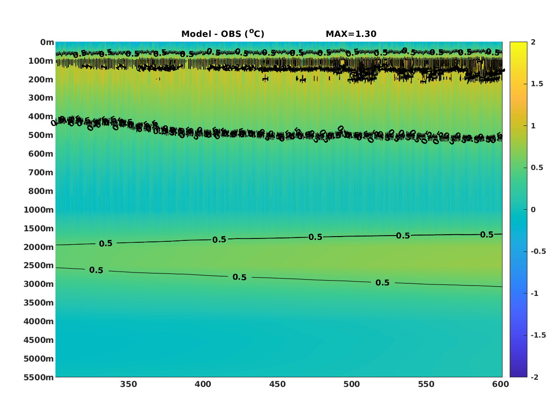
Task: Select the "600m" depth tick label
Action: tap(41, 154)
